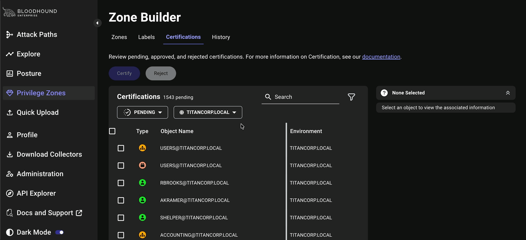Image resolution: width=526 pixels, height=240 pixels.
Task: Check the box for the second USERS@TITANCORP.LOCAL container row
Action: coord(121,166)
